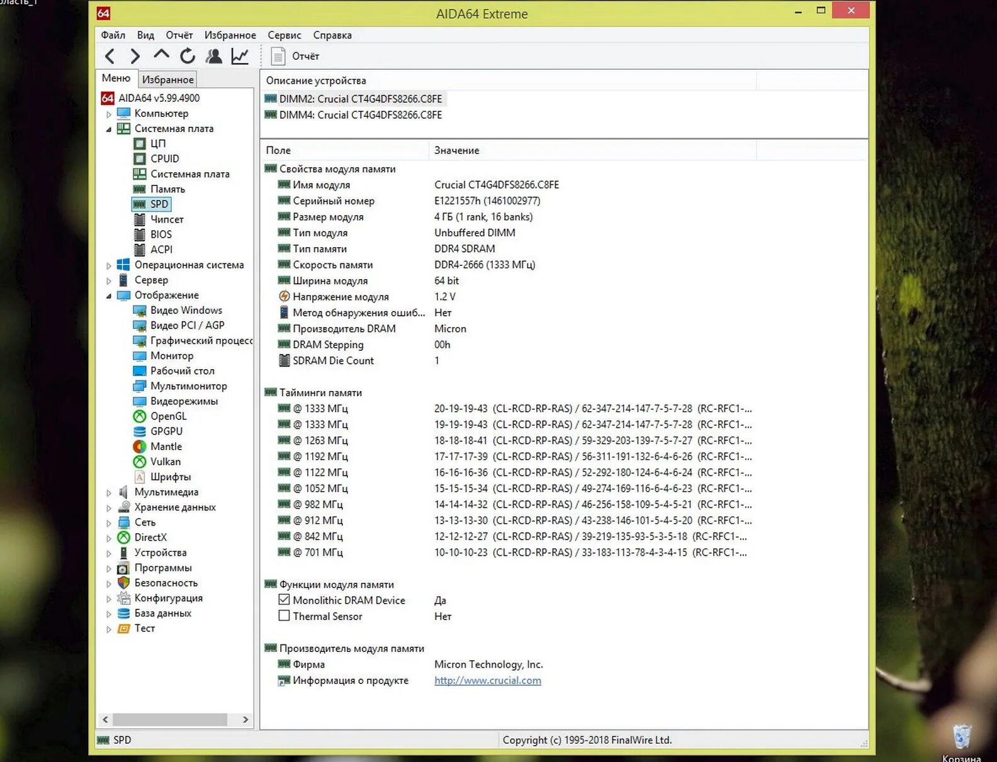Viewport: 997px width, 762px height.
Task: Open the Recycle Bin on desktop
Action: click(962, 737)
